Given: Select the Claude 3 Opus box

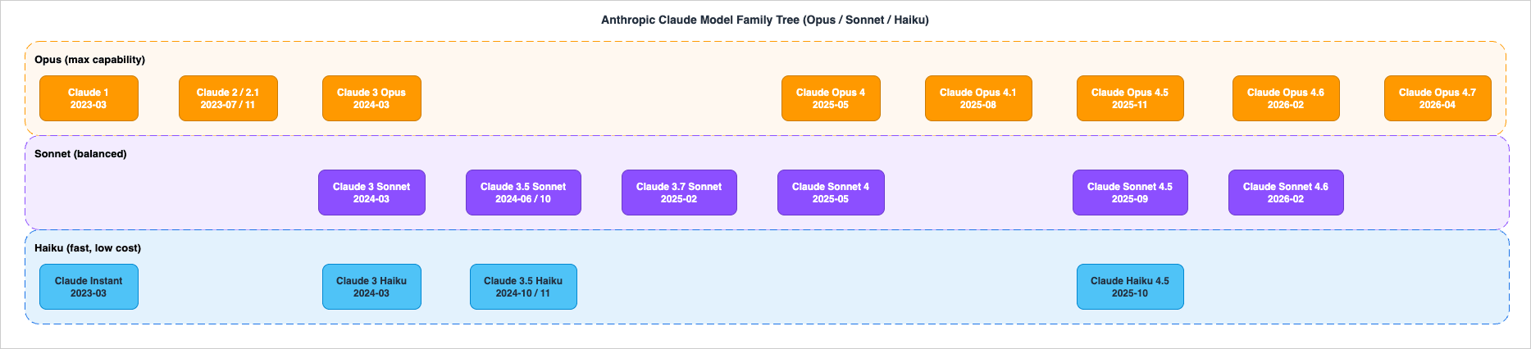Looking at the screenshot, I should [x=371, y=98].
